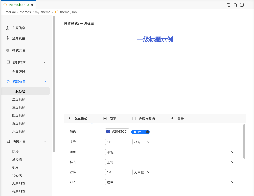254x196 pixels.
Task: Click the 文本样式 text underline icon
Action: coord(69,119)
